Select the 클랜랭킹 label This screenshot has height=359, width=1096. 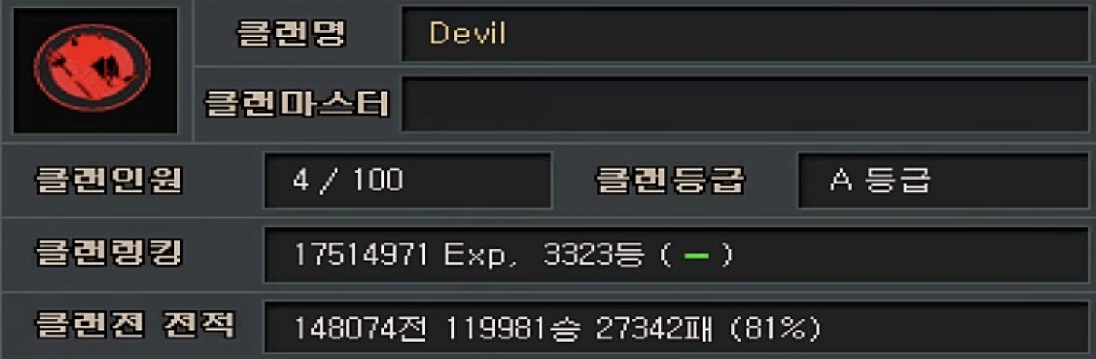110,254
